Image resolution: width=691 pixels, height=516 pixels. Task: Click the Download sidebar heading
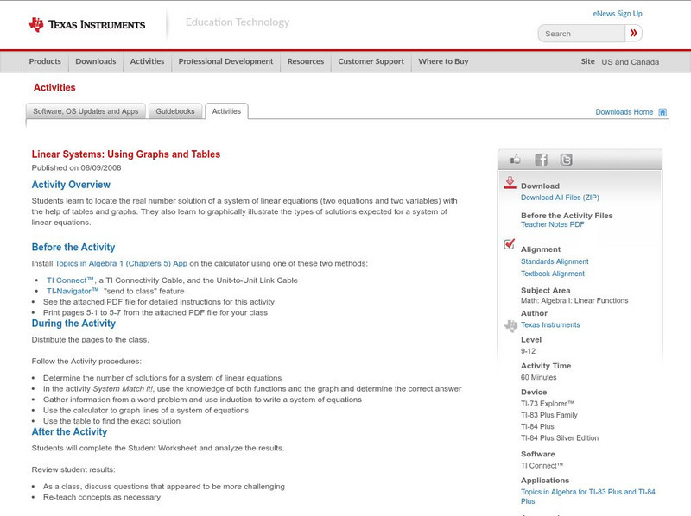[x=540, y=186]
